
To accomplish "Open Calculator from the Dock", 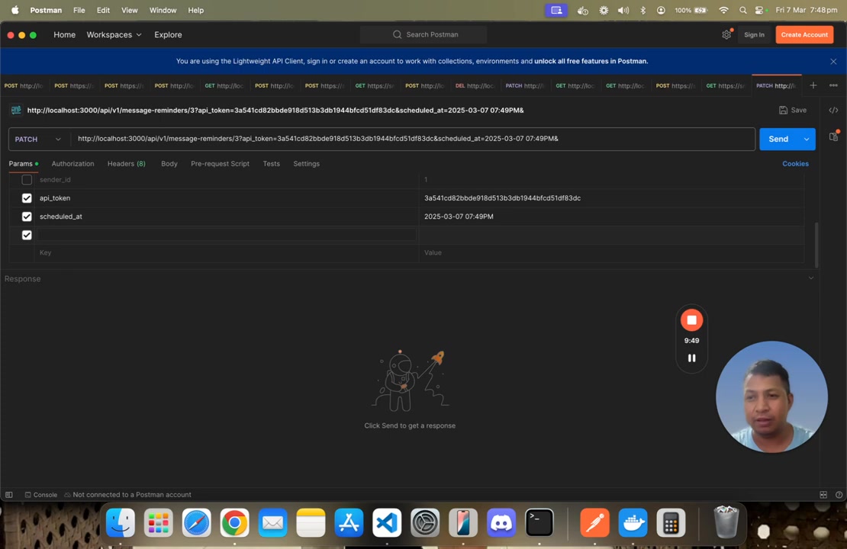I will coord(671,522).
